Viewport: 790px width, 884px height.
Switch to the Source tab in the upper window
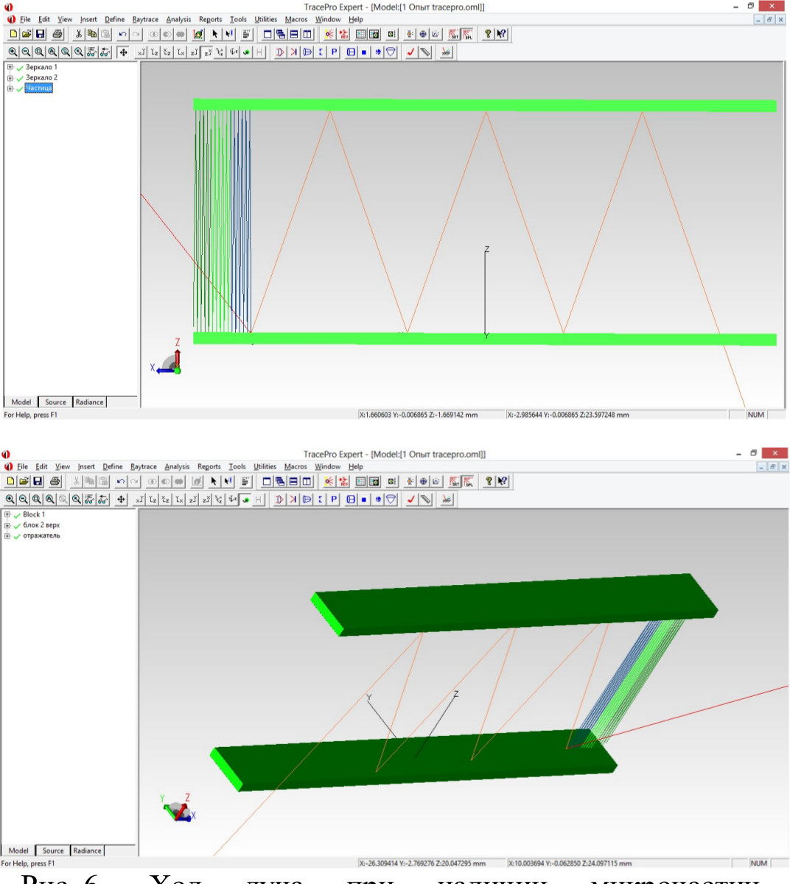tap(55, 402)
